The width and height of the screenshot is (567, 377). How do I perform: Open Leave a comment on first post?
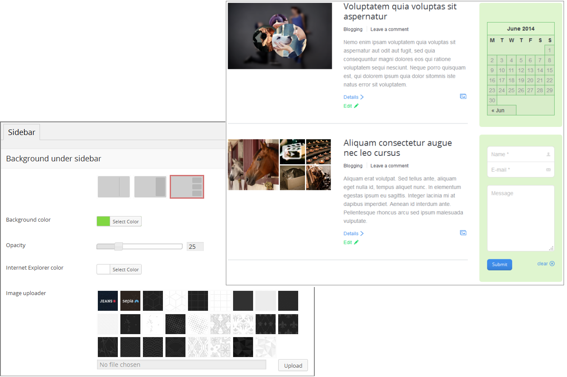389,29
